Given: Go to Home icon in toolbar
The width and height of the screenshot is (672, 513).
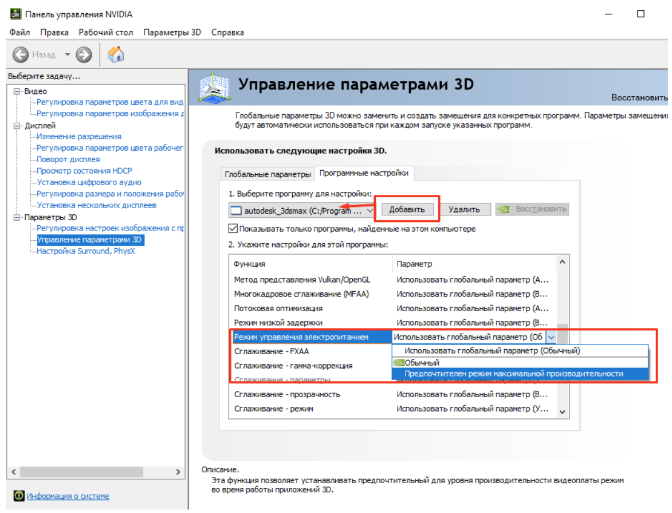Looking at the screenshot, I should (x=116, y=54).
